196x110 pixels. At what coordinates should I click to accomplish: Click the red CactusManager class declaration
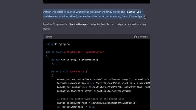[x=73, y=52]
